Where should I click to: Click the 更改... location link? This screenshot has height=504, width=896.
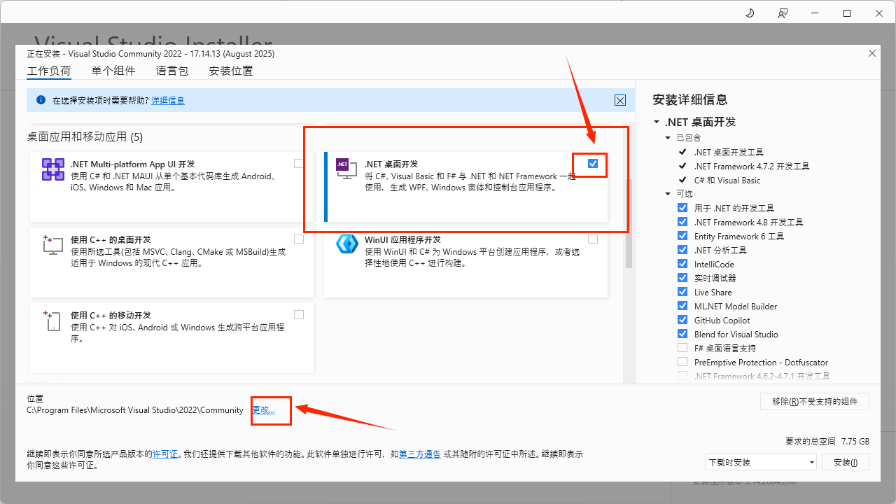click(x=263, y=410)
